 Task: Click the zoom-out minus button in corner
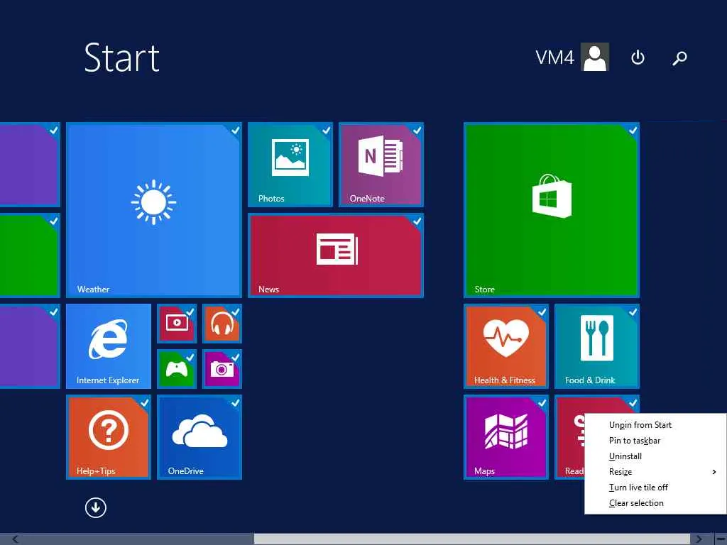pos(721,539)
